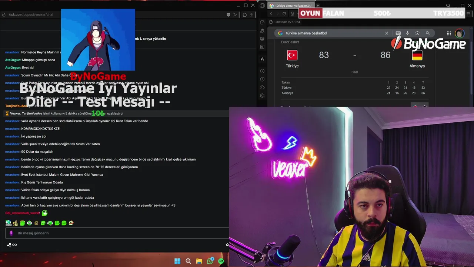Open the player icon in Opera sidebar
Image resolution: width=474 pixels, height=267 pixels.
pyautogui.click(x=263, y=71)
